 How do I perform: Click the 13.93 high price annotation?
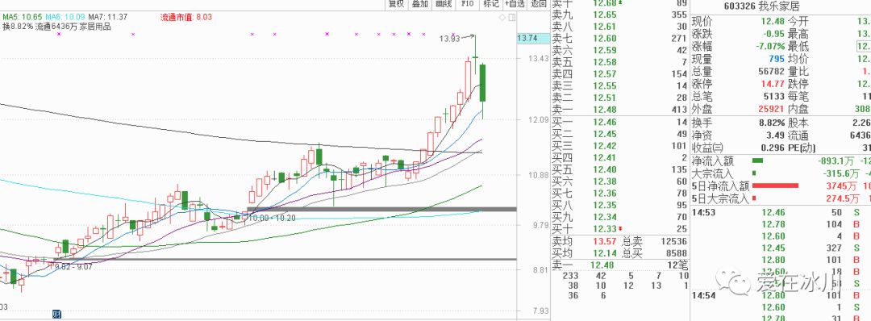tap(449, 39)
